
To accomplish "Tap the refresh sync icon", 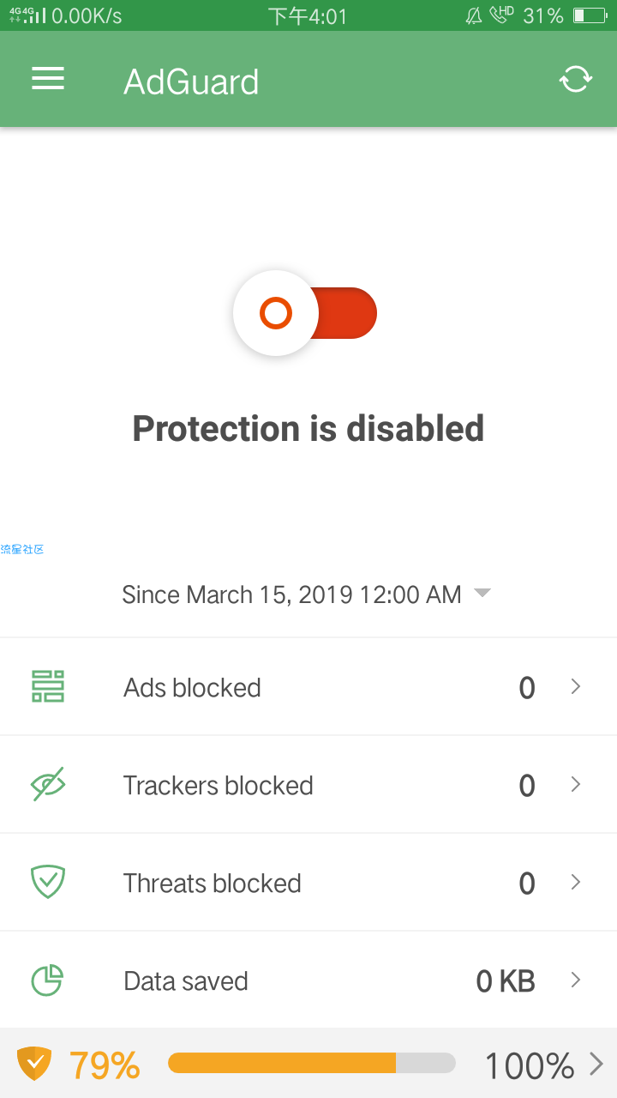I will coord(576,79).
